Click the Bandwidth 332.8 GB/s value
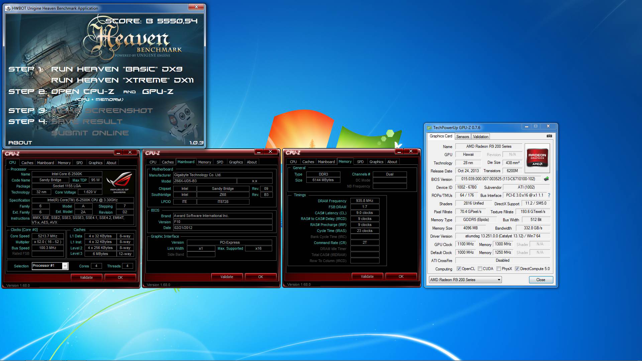The width and height of the screenshot is (642, 361). point(533,228)
